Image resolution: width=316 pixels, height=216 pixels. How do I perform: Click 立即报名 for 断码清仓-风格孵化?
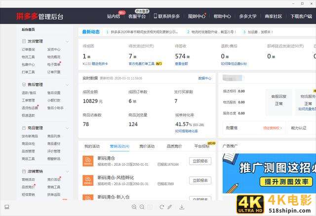pyautogui.click(x=200, y=180)
